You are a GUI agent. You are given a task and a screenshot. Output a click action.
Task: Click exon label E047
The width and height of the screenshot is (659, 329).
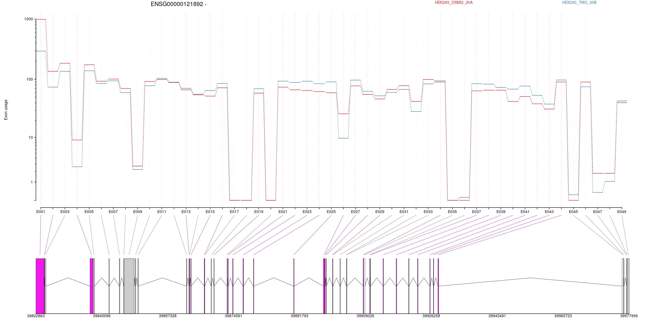597,212
